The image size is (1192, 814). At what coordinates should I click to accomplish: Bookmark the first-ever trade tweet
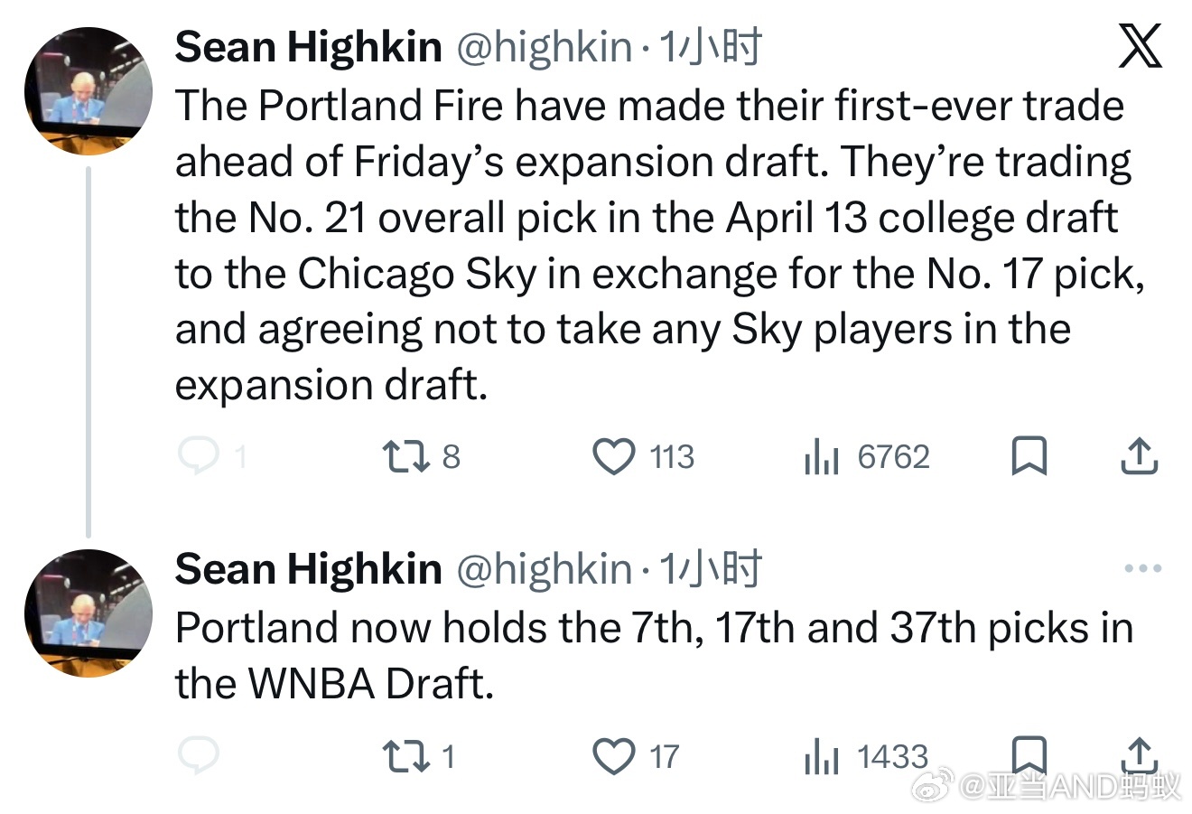coord(1029,456)
